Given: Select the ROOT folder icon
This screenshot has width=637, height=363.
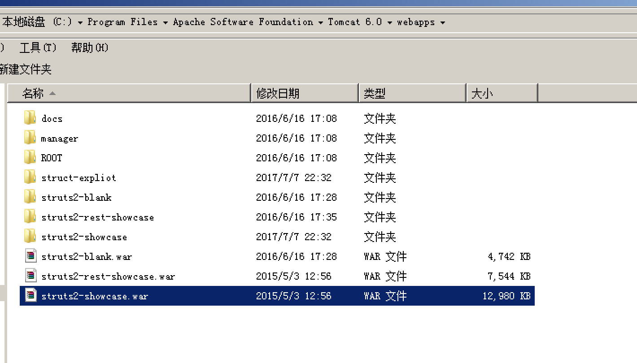Looking at the screenshot, I should coord(30,158).
